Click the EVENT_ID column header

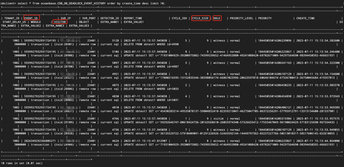tap(32, 18)
